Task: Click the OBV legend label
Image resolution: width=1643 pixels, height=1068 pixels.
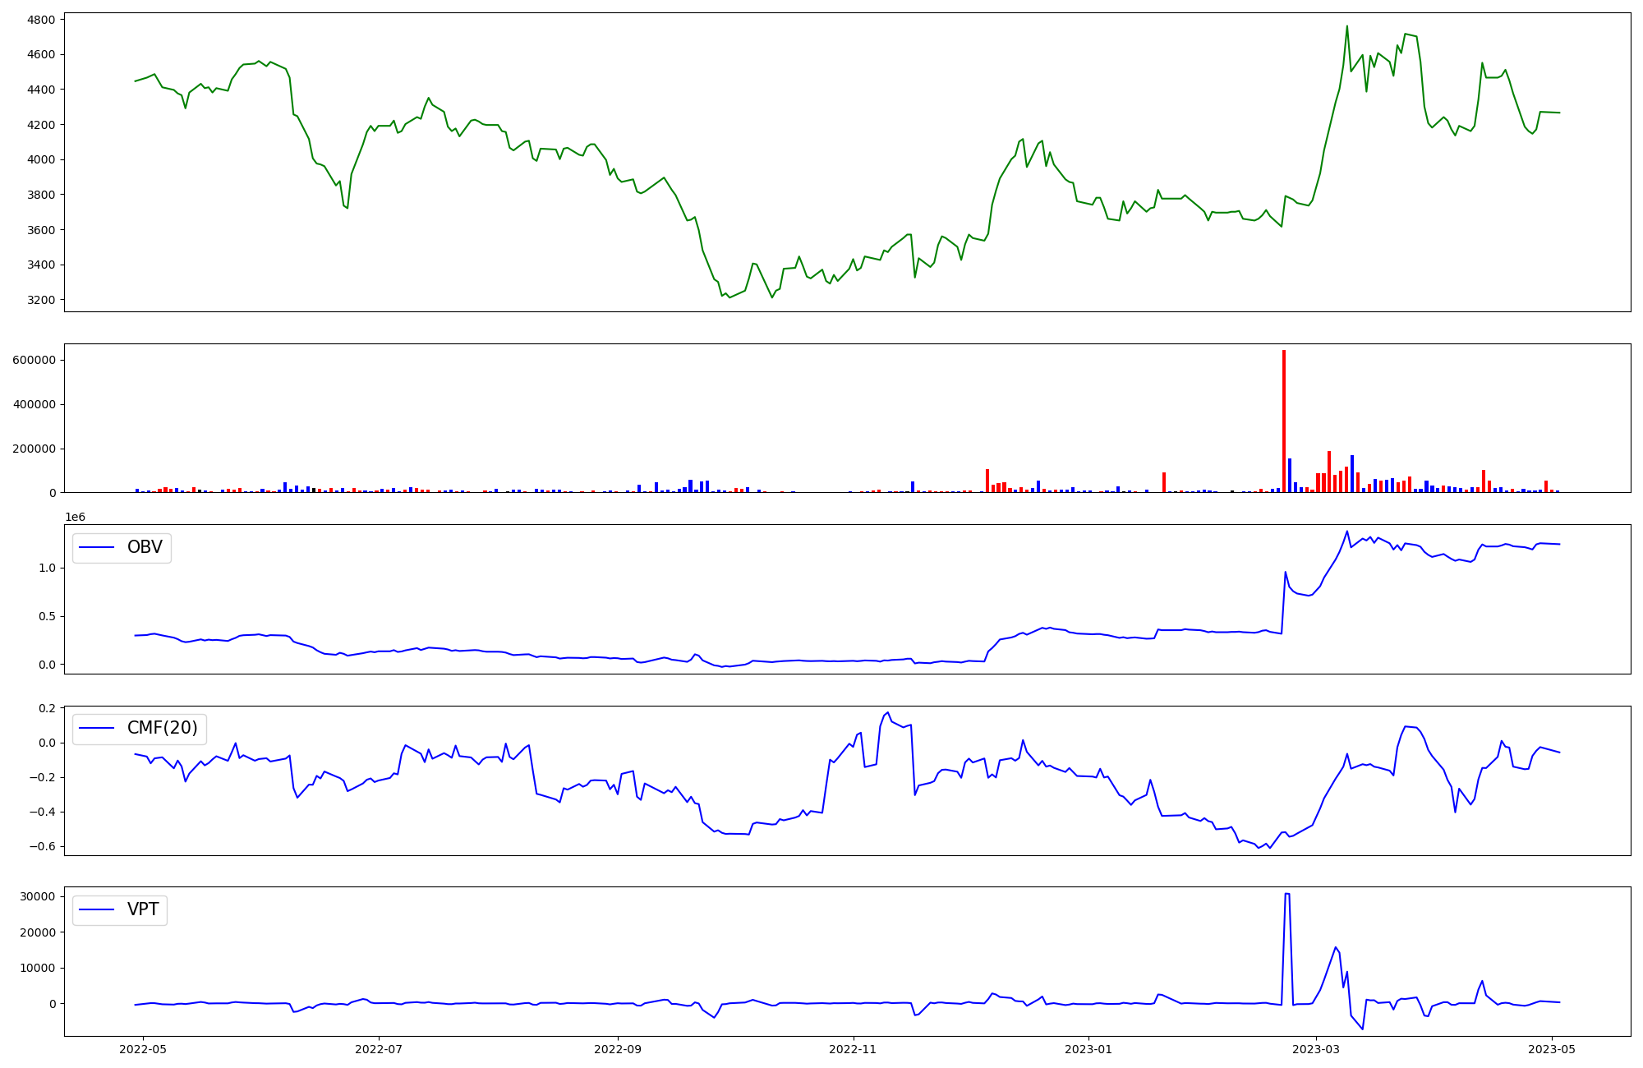Action: pyautogui.click(x=145, y=547)
